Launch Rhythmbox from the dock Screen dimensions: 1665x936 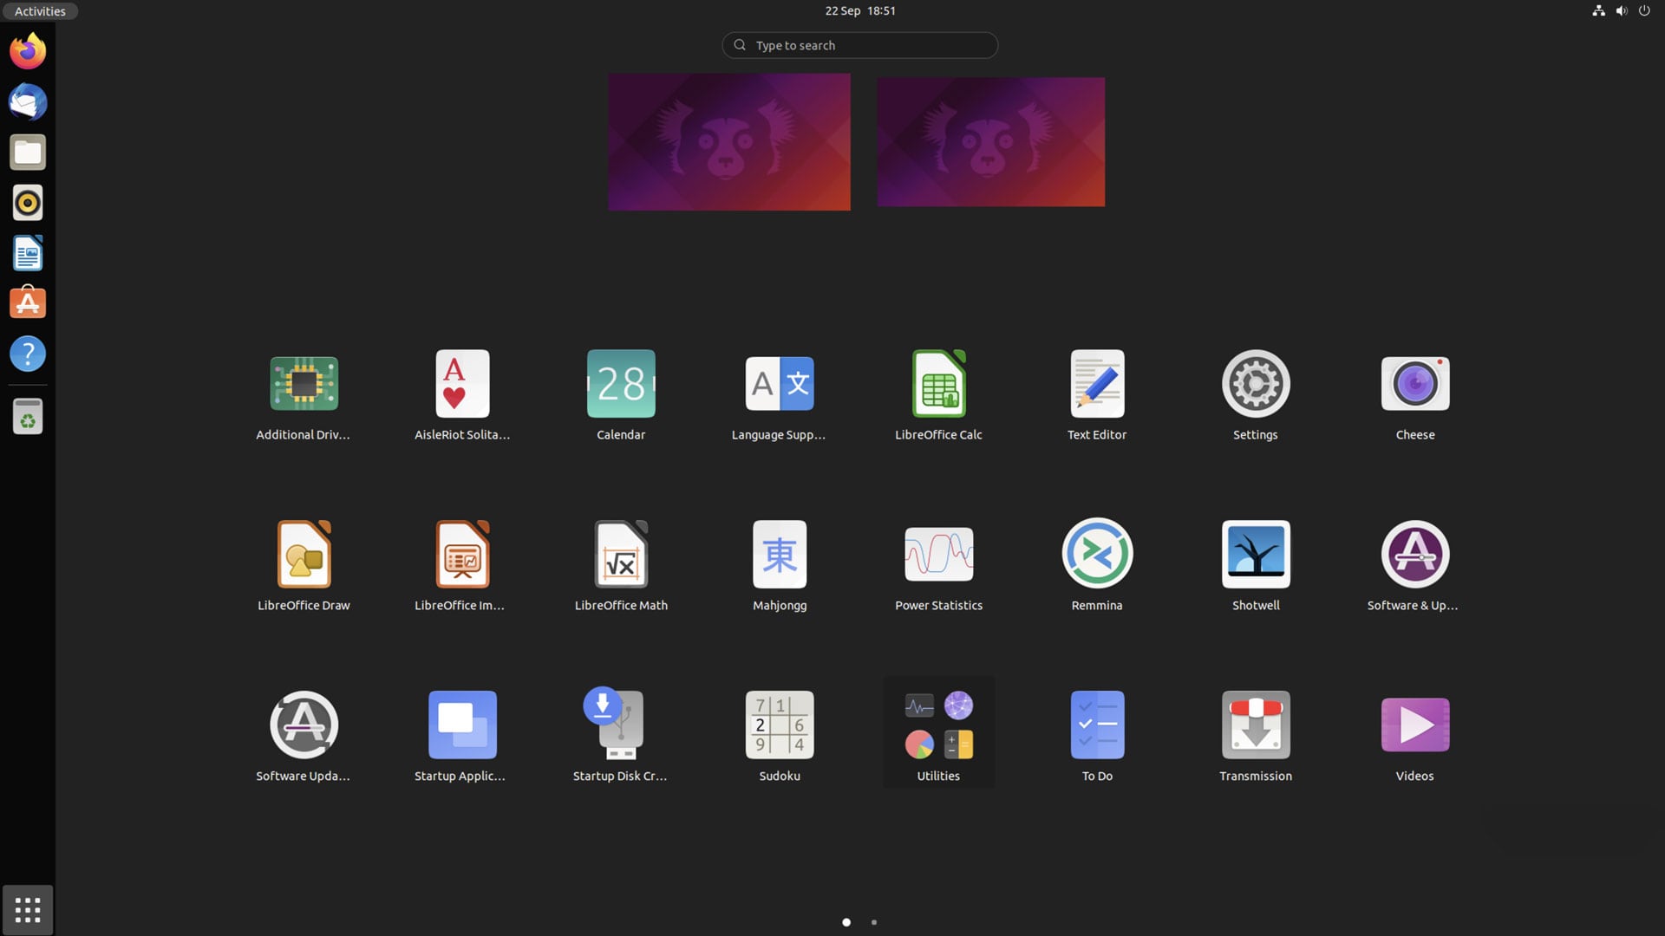tap(27, 202)
